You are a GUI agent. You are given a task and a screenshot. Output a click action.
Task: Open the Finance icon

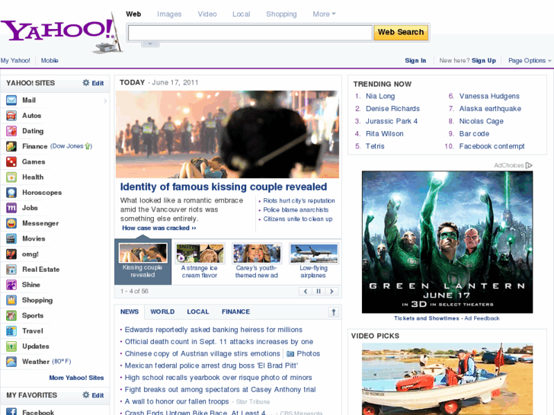click(x=11, y=146)
